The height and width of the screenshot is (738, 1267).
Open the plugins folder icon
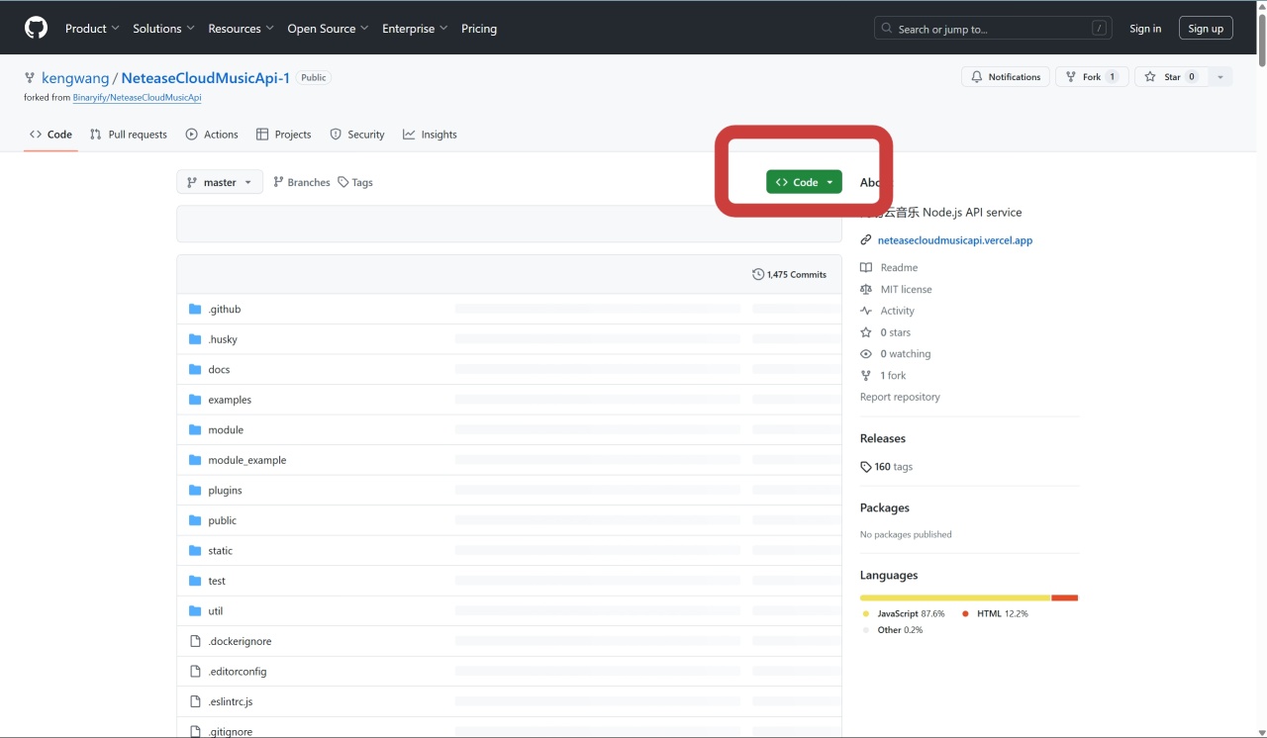click(x=195, y=491)
